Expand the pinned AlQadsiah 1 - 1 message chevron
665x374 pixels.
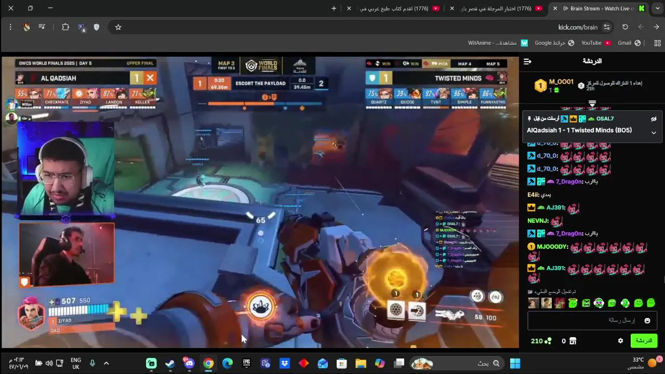pos(654,133)
